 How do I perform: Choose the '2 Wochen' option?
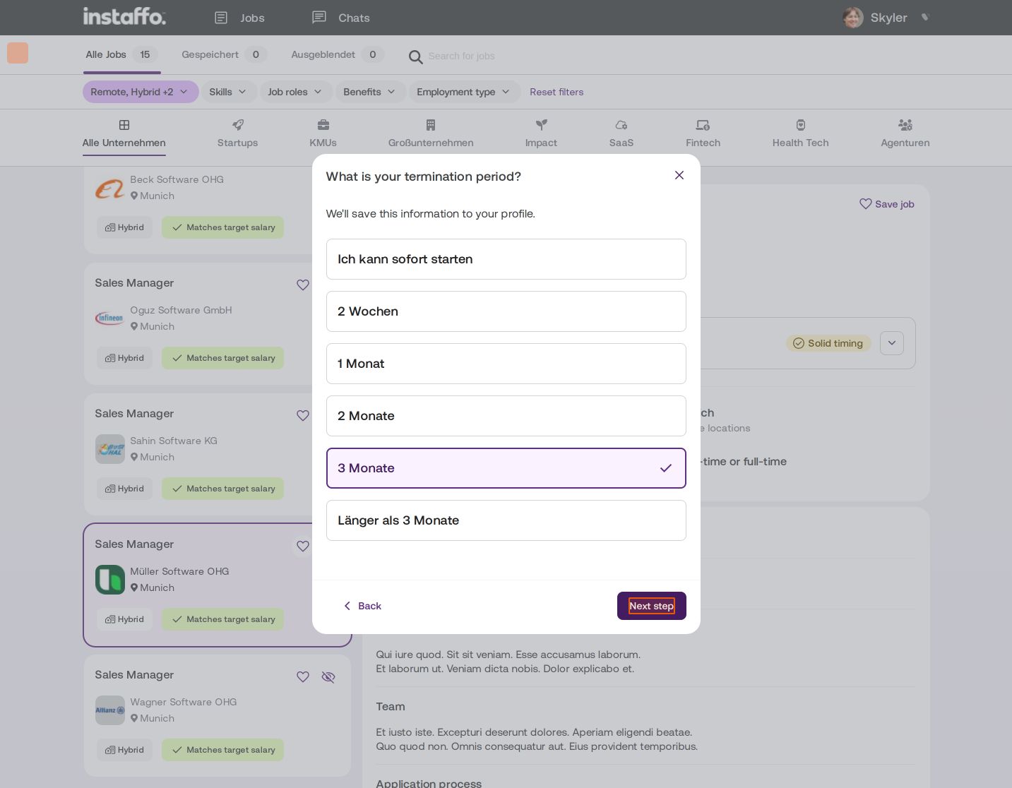click(506, 311)
